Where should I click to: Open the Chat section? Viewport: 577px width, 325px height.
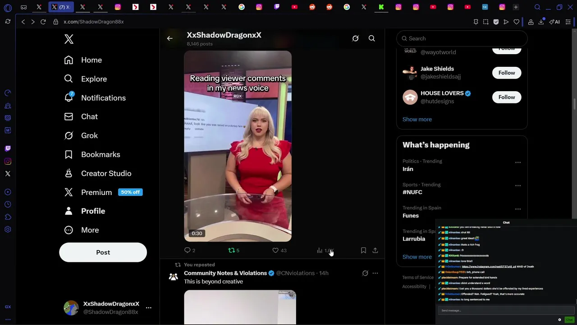coord(81,116)
